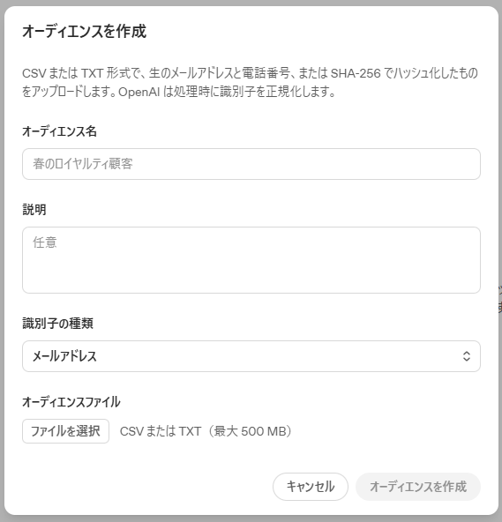Viewport: 502px width, 522px height.
Task: Click the 識別子の種類 label
Action: (x=57, y=324)
